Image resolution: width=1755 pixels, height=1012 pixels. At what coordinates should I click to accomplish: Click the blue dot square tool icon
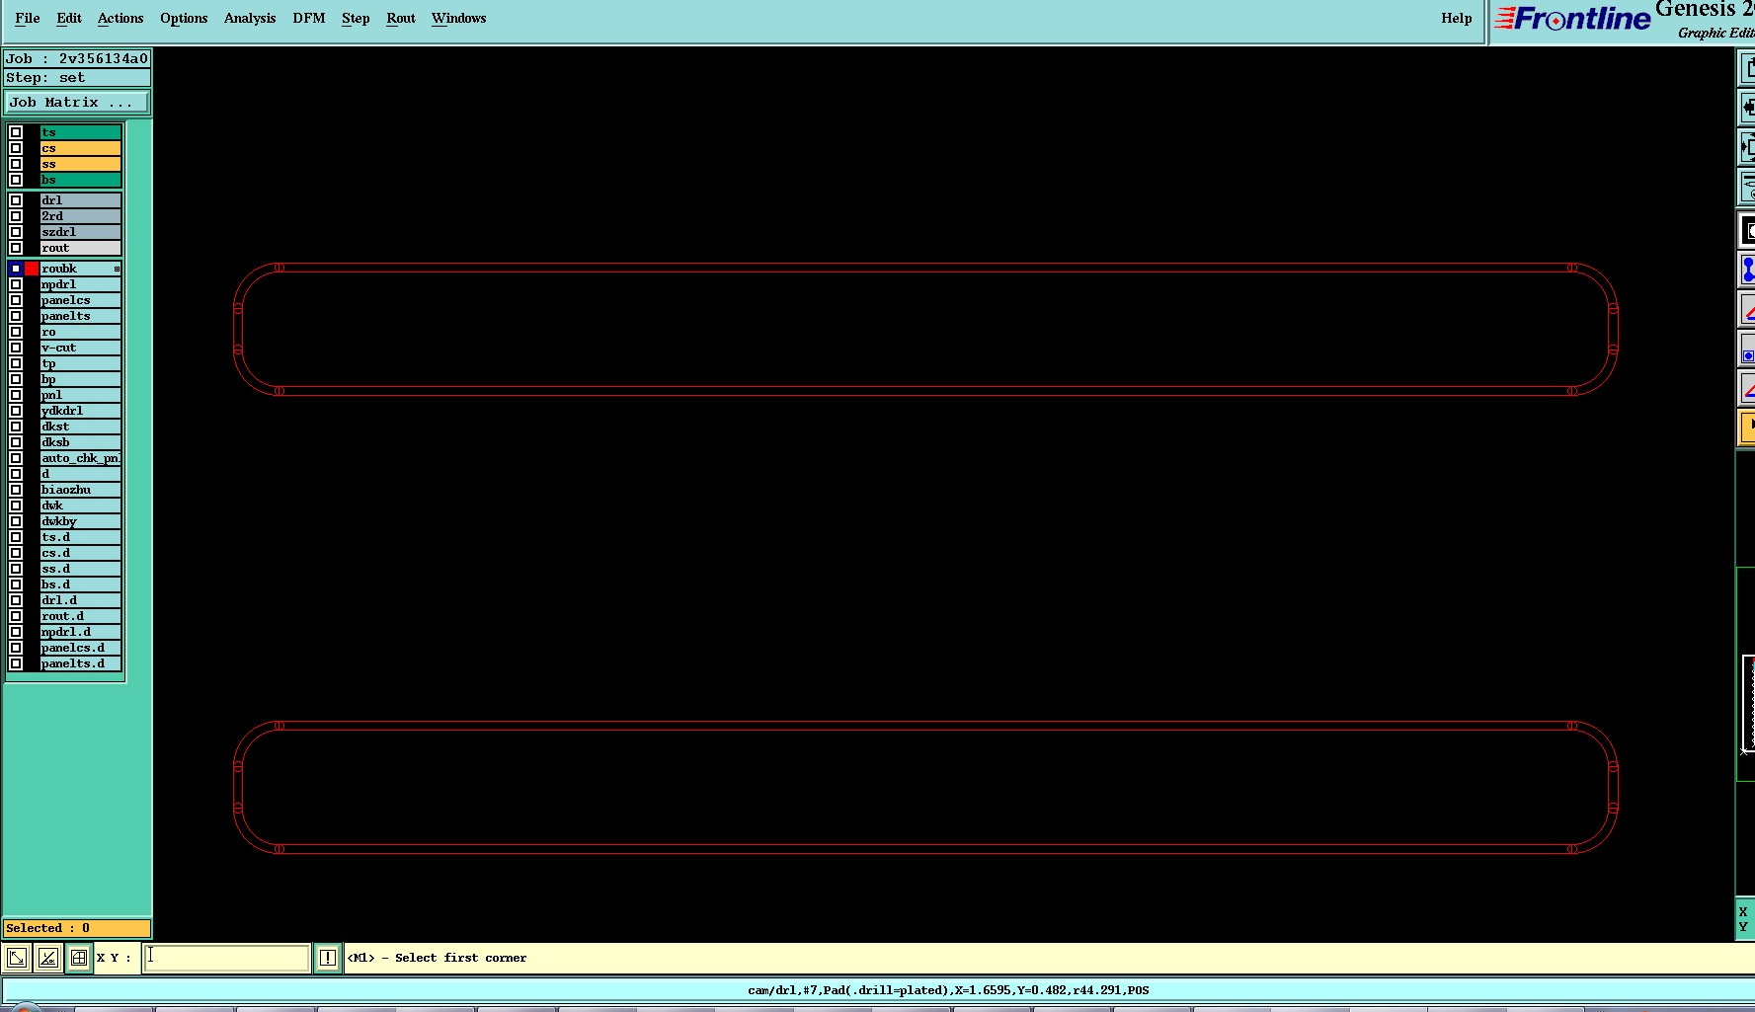[x=1746, y=350]
